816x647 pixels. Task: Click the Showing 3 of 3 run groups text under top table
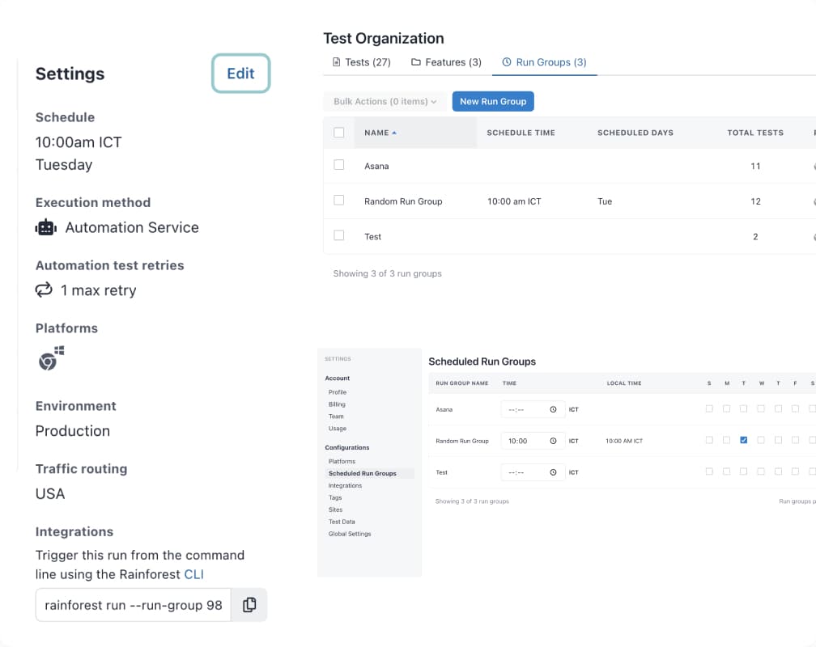point(387,273)
